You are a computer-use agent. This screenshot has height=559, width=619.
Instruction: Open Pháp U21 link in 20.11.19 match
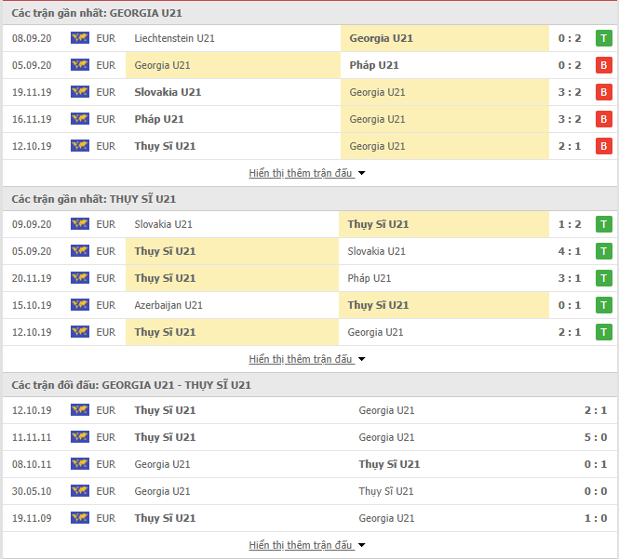click(370, 278)
